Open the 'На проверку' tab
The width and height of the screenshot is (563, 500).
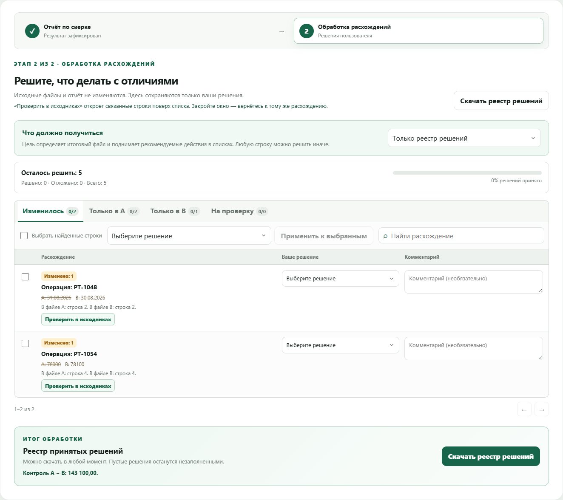click(239, 211)
